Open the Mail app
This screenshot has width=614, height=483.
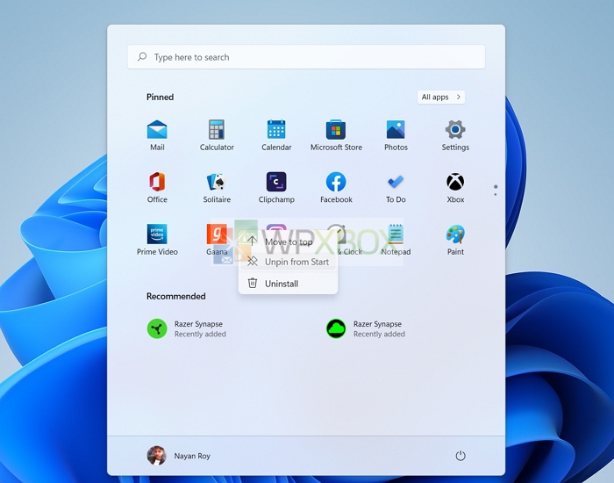click(157, 135)
